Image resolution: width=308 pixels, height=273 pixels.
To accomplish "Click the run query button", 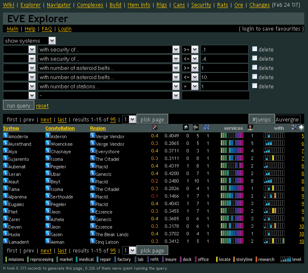I will (19, 106).
